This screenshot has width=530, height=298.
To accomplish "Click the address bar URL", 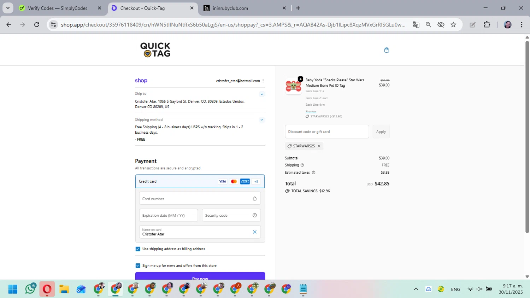I will tap(233, 25).
